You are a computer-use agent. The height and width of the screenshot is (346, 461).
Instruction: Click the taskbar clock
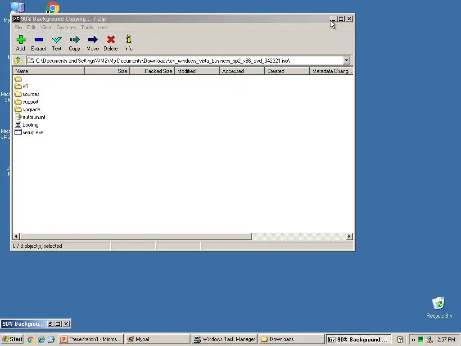point(446,340)
